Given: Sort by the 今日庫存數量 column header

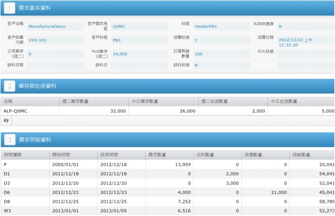Looking at the screenshot, I should click(x=163, y=101).
